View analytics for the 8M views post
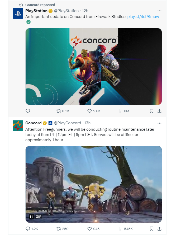Viewport: 176px width, 235px height. [123, 111]
